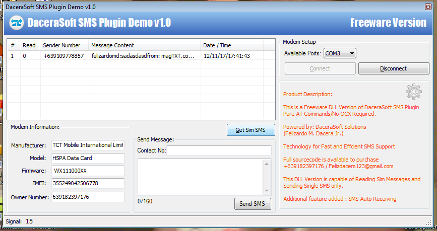This screenshot has width=437, height=231.
Task: Close the DaceraSoft SMS Plugin window
Action: point(428,7)
